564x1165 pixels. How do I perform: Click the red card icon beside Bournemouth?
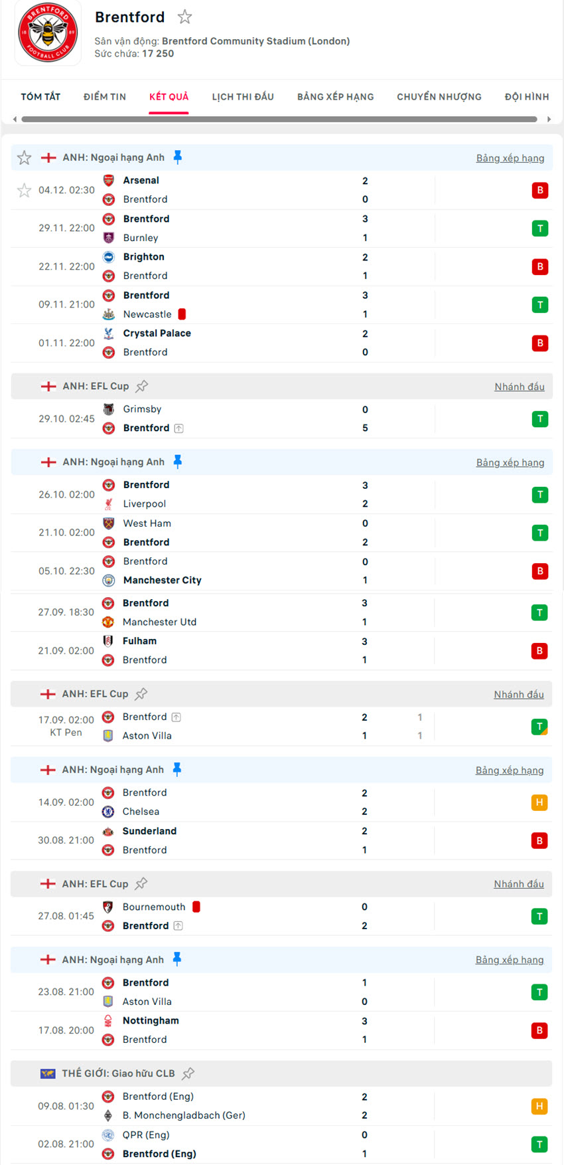point(196,906)
